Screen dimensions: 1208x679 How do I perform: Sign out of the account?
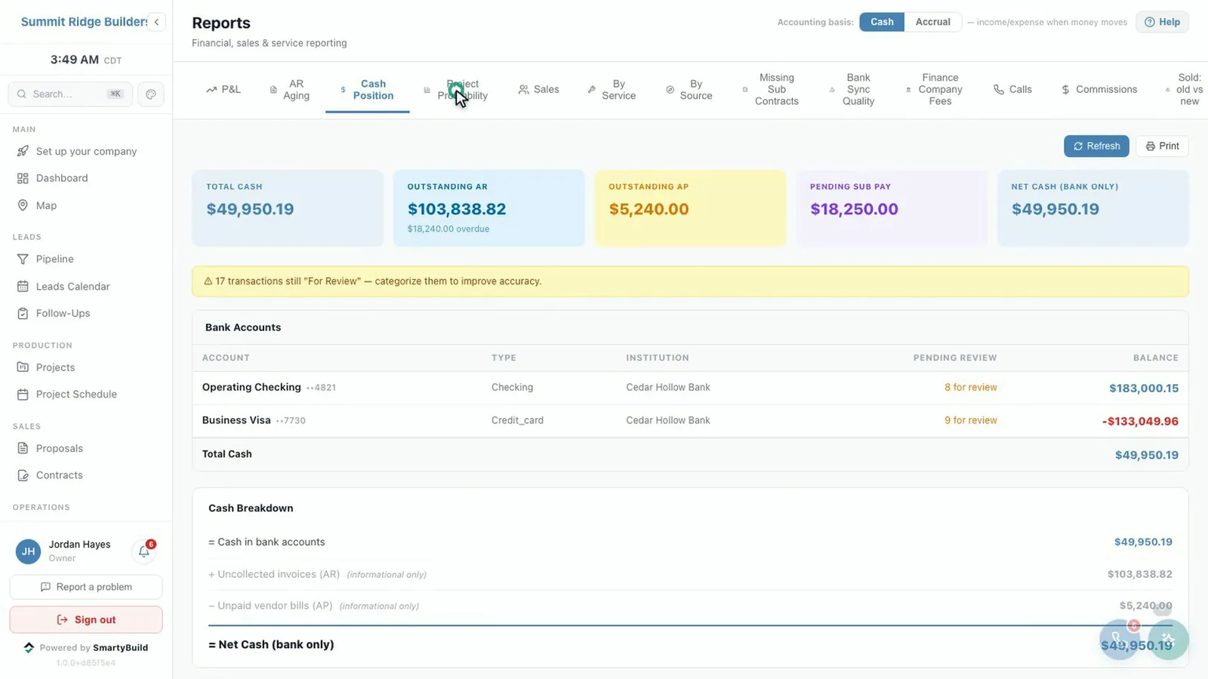(86, 620)
